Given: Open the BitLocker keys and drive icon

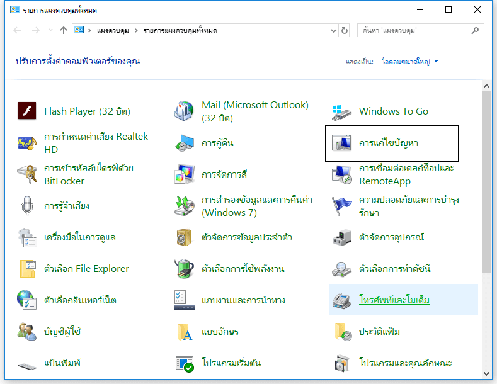Looking at the screenshot, I should click(27, 174).
